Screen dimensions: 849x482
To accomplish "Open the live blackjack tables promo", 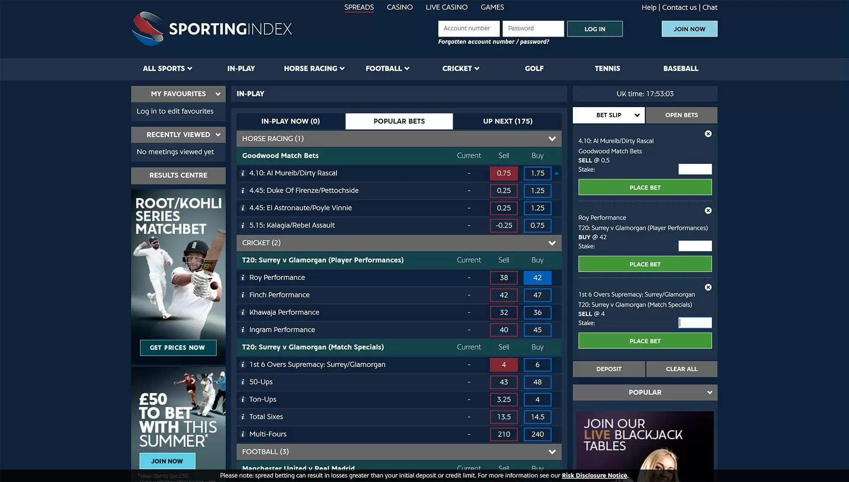I will point(645,445).
